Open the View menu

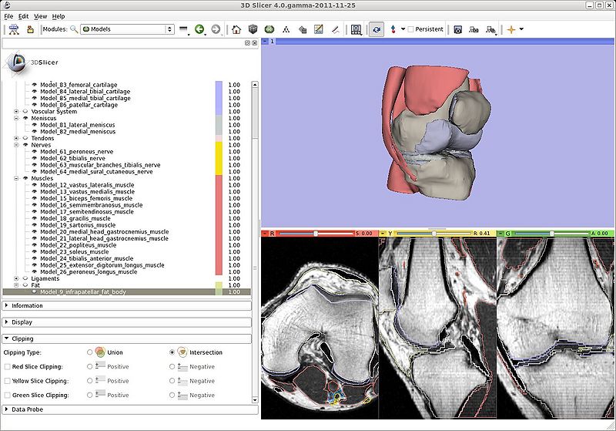(40, 16)
